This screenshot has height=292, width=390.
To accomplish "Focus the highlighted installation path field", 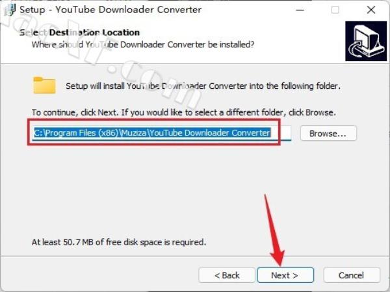I will click(161, 133).
